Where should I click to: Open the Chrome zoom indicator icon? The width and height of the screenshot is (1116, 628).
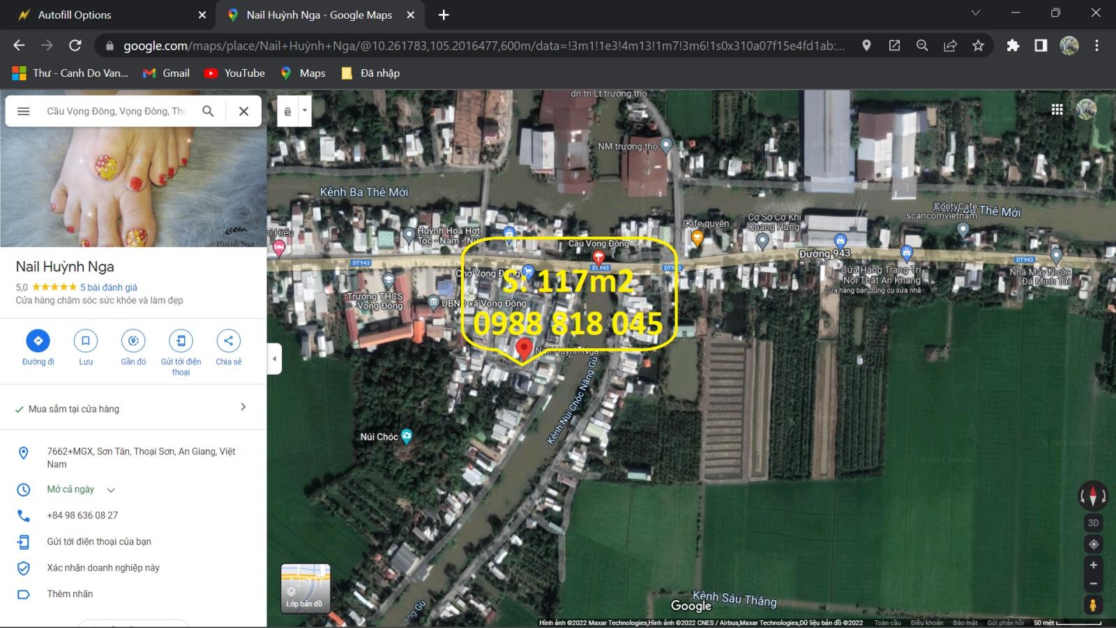tap(922, 45)
